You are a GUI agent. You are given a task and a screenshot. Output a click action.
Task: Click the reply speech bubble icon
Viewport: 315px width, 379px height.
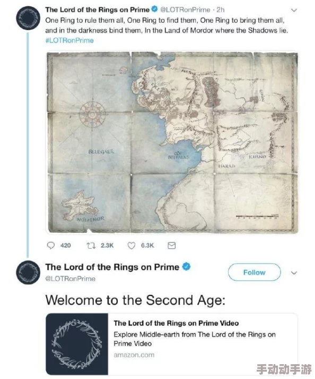(x=50, y=245)
